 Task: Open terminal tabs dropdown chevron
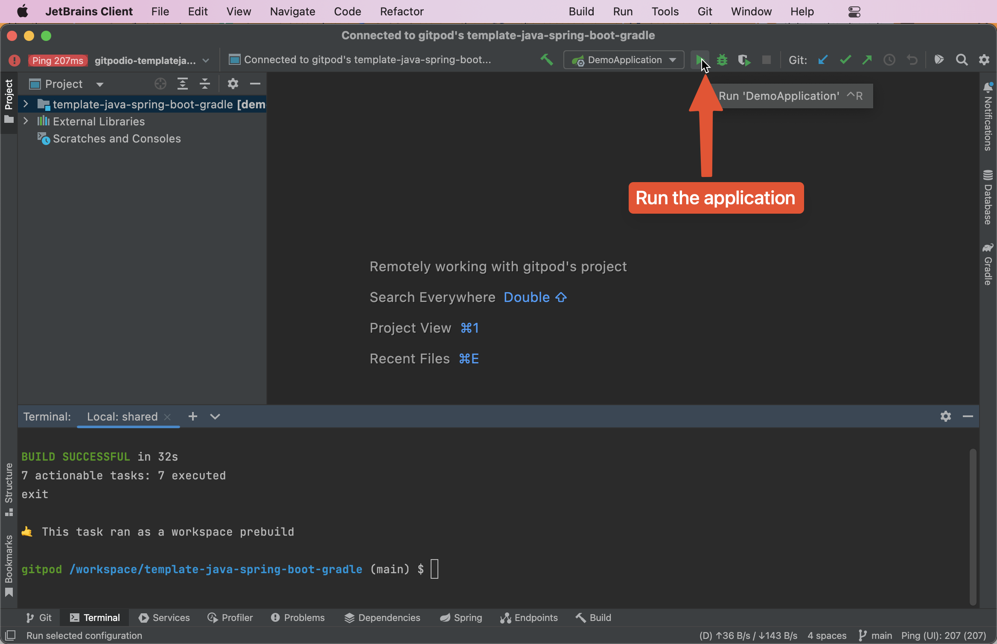click(x=215, y=416)
